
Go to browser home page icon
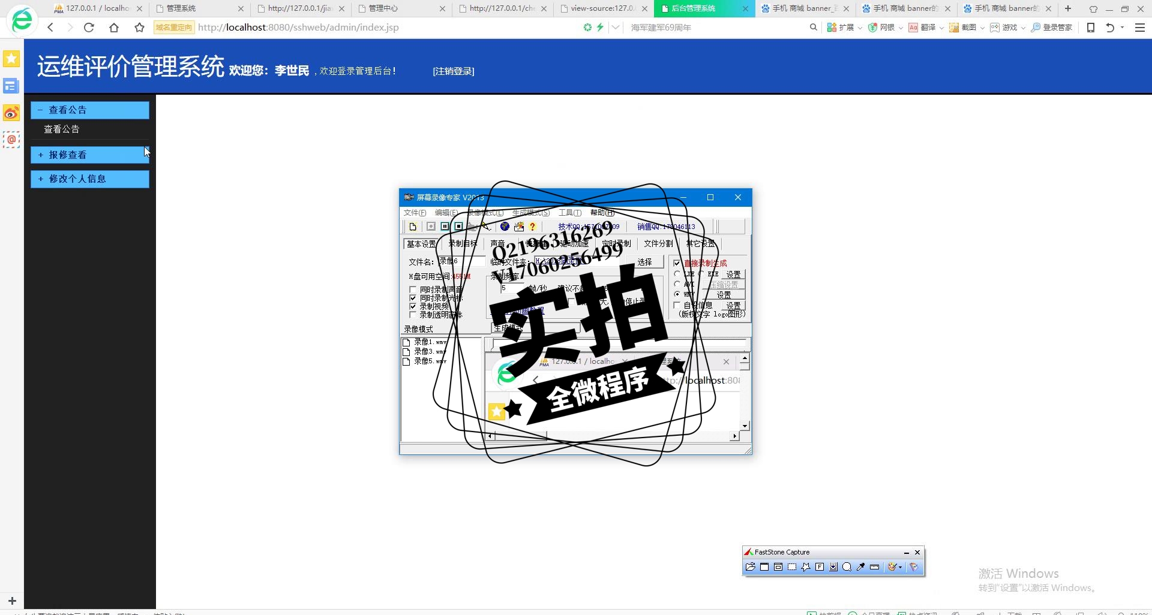[x=114, y=28]
